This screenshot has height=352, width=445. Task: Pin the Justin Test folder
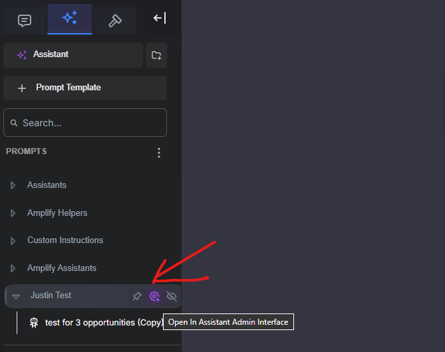(137, 296)
